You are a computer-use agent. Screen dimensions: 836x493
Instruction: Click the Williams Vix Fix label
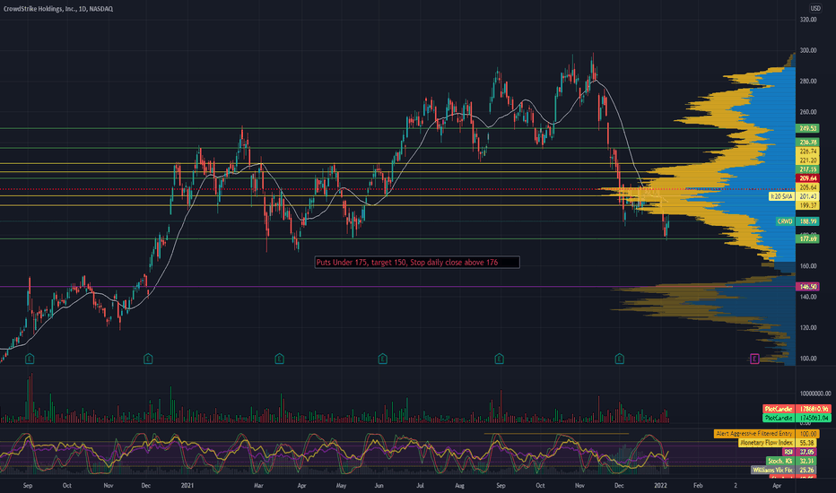[x=773, y=470]
